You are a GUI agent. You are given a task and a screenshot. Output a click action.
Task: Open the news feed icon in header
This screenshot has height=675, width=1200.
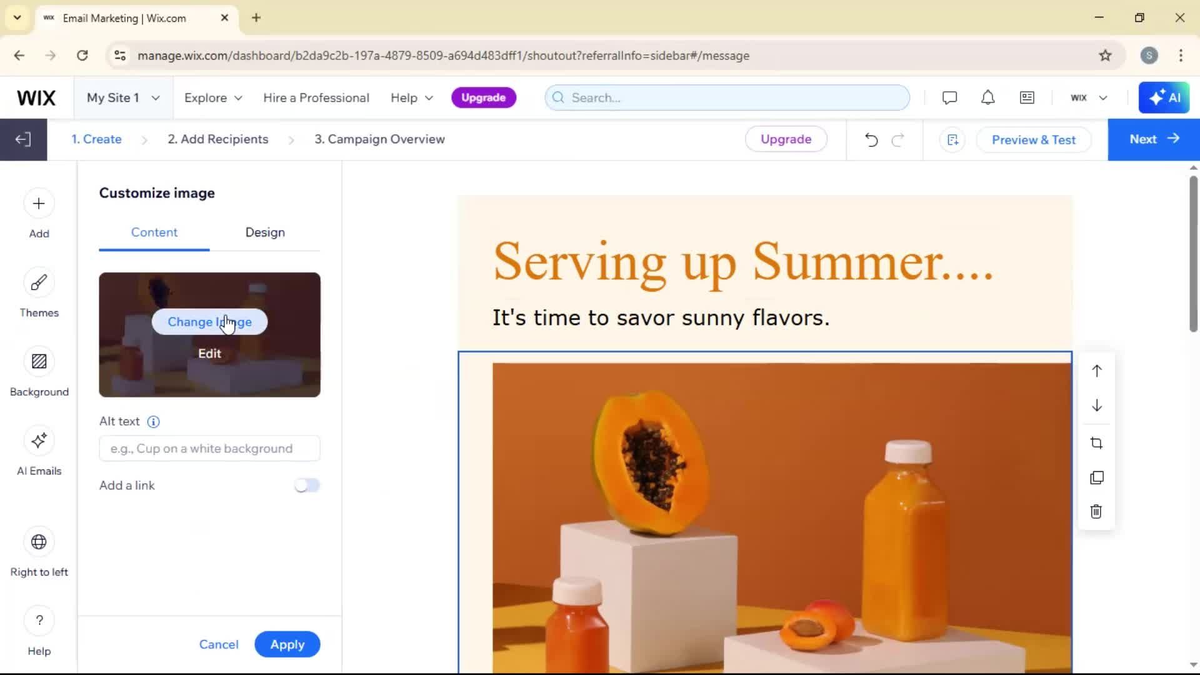1027,97
